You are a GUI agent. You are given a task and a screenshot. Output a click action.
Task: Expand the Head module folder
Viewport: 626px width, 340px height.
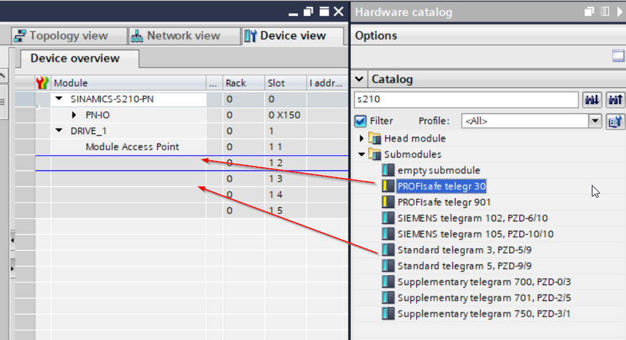pos(361,138)
